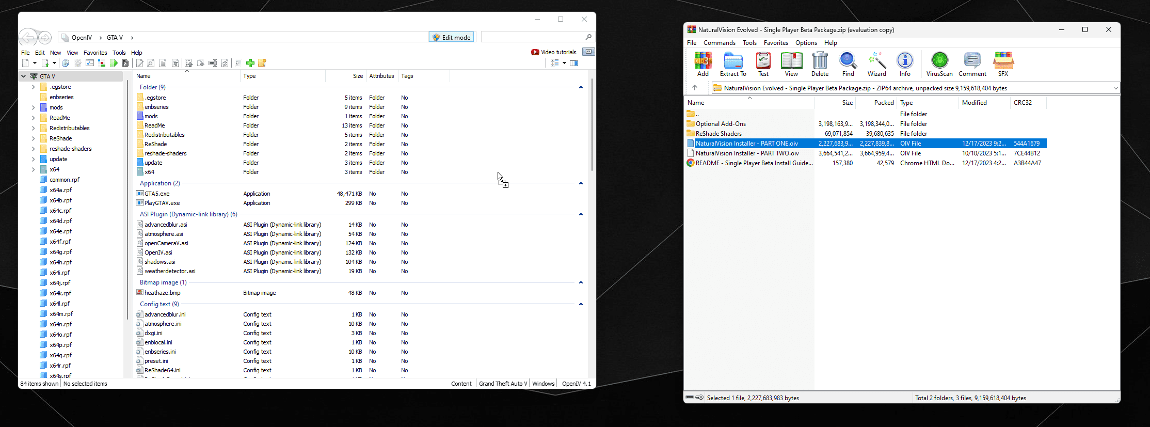Select NaturalVision Installer - PART TWO.oiv file
The width and height of the screenshot is (1150, 427).
click(x=747, y=153)
